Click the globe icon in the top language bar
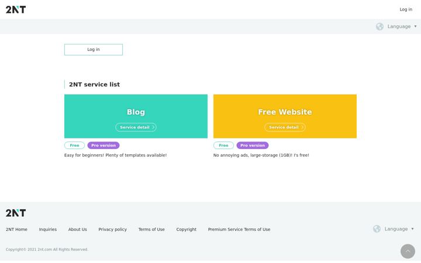 (379, 26)
